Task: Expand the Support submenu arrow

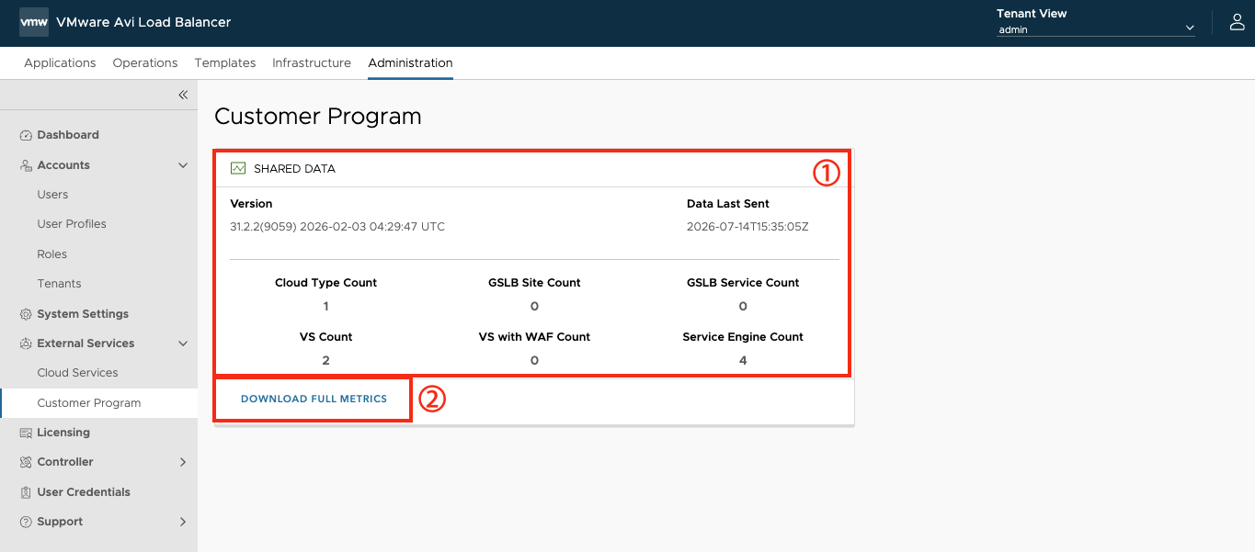Action: [183, 522]
